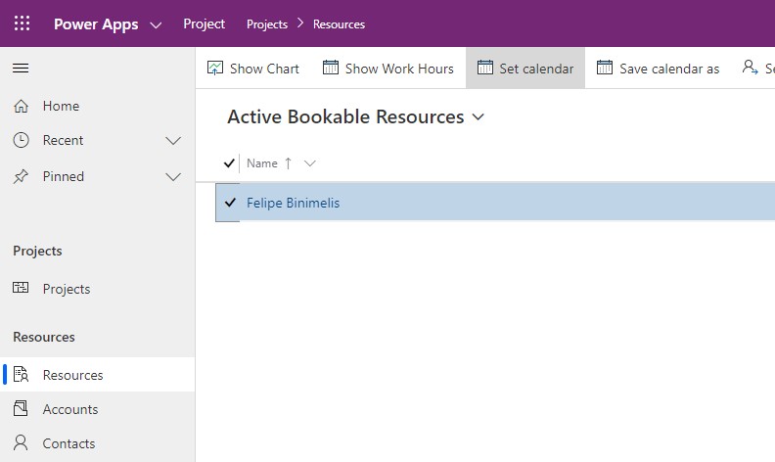This screenshot has height=462, width=775.
Task: Select Resources in the sidebar
Action: 98,375
